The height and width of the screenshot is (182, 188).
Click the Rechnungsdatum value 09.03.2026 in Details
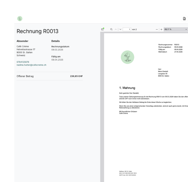57,50
